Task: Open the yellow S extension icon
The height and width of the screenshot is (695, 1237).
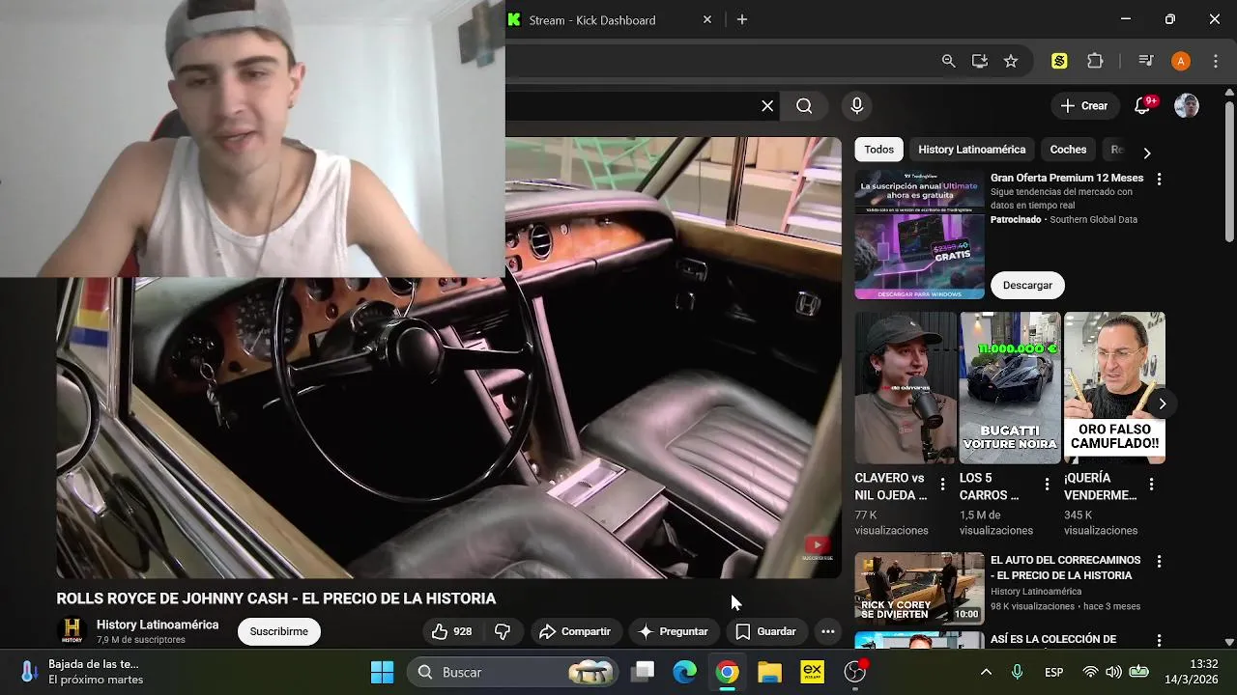Action: pos(1059,61)
